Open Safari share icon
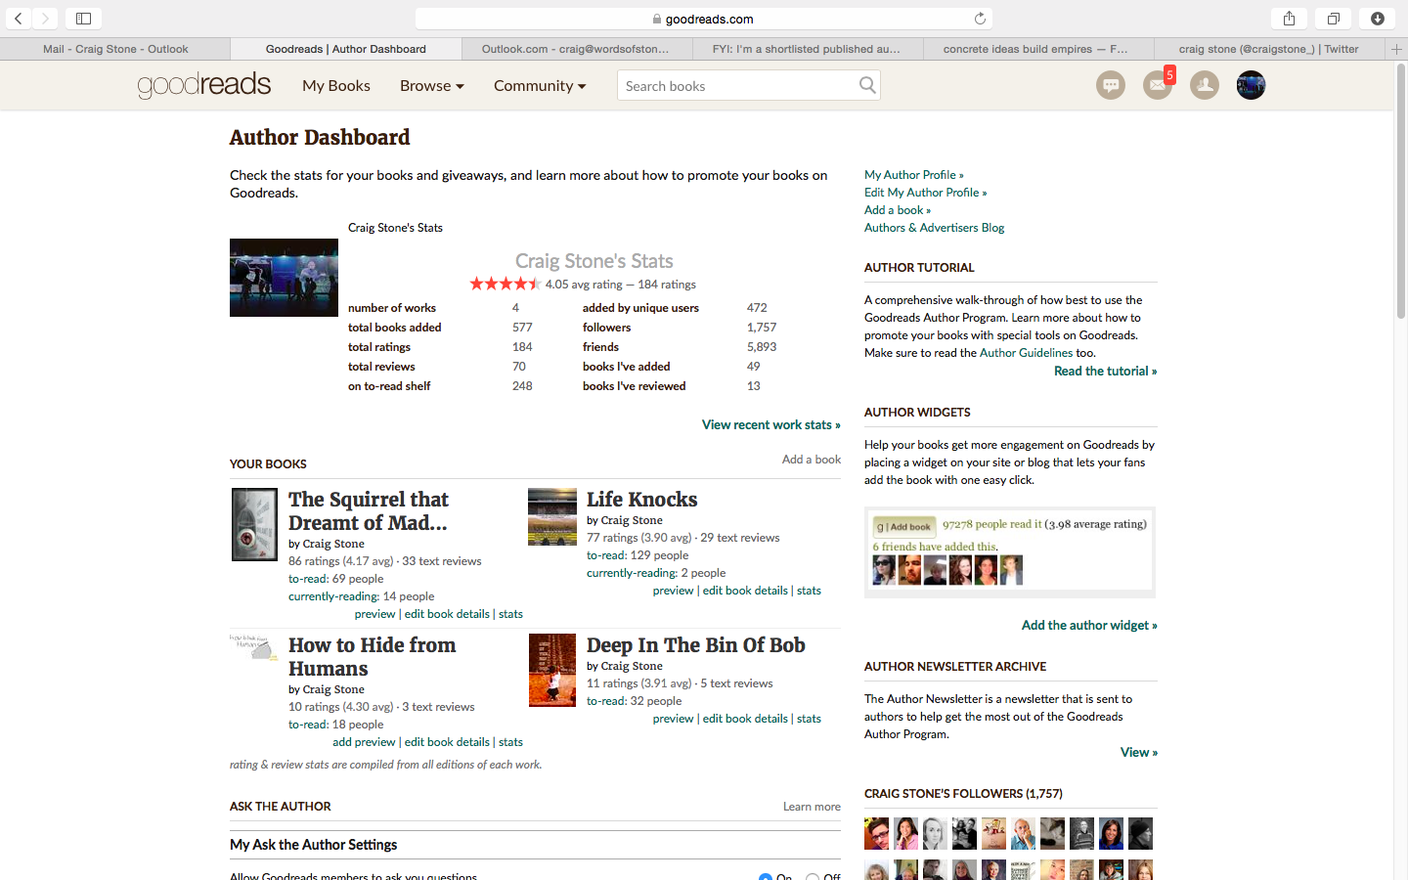The height and width of the screenshot is (880, 1408). point(1289,19)
